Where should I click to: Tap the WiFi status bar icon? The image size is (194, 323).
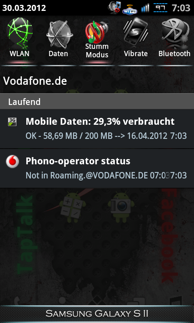click(130, 9)
